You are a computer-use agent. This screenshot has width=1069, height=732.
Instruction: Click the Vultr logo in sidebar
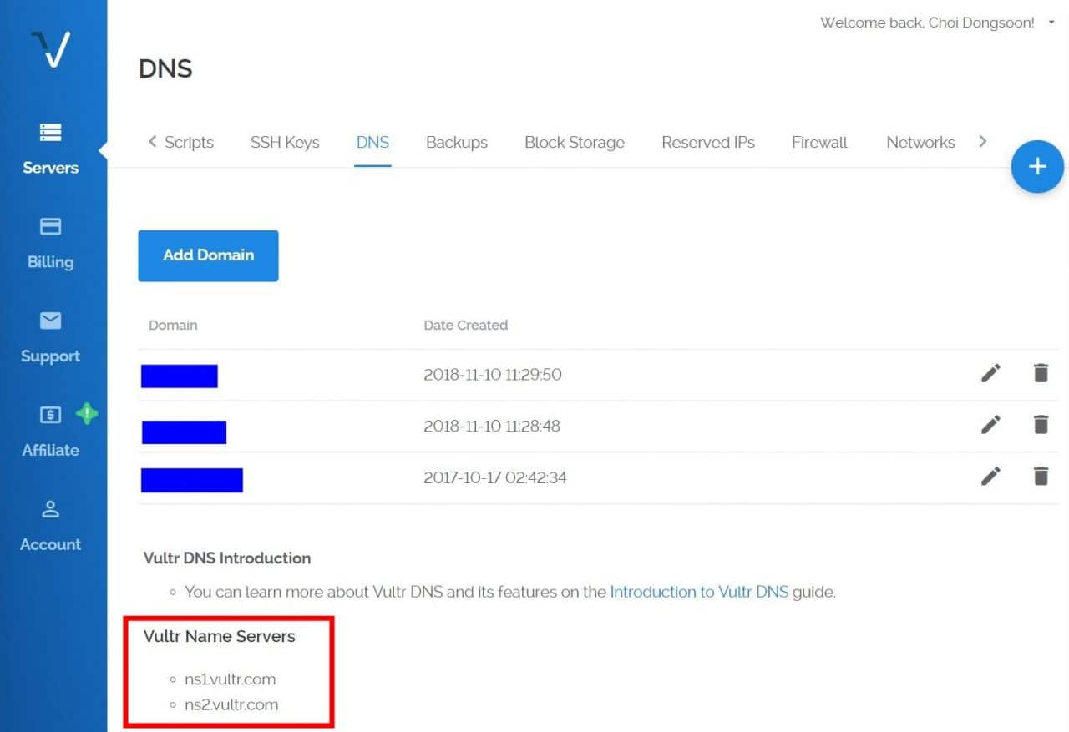(x=51, y=49)
